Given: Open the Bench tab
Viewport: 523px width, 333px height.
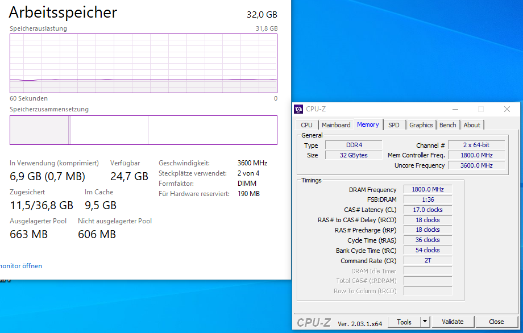Looking at the screenshot, I should (x=447, y=125).
